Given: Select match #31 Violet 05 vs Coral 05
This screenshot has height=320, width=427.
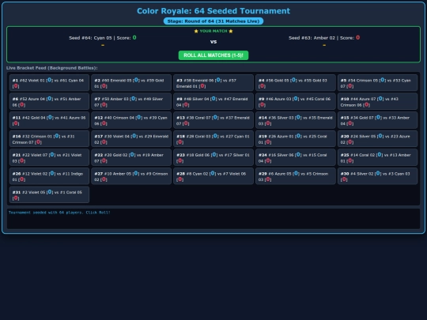Looking at the screenshot, I should coord(49,194).
